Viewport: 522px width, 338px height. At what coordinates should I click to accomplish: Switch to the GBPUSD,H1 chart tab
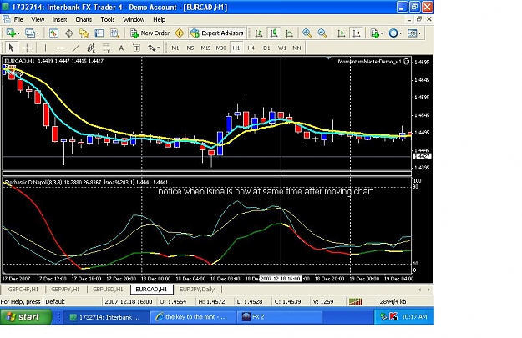pos(108,290)
